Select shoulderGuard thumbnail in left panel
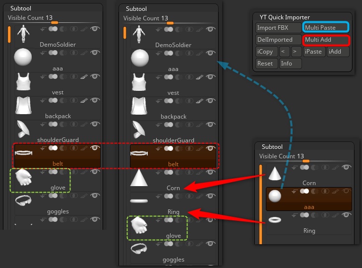Screen dimensions: 362x268 coord(23,129)
